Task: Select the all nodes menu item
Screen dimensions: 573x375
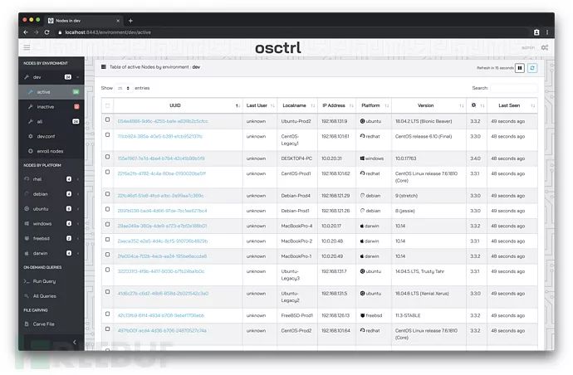Action: (x=51, y=121)
